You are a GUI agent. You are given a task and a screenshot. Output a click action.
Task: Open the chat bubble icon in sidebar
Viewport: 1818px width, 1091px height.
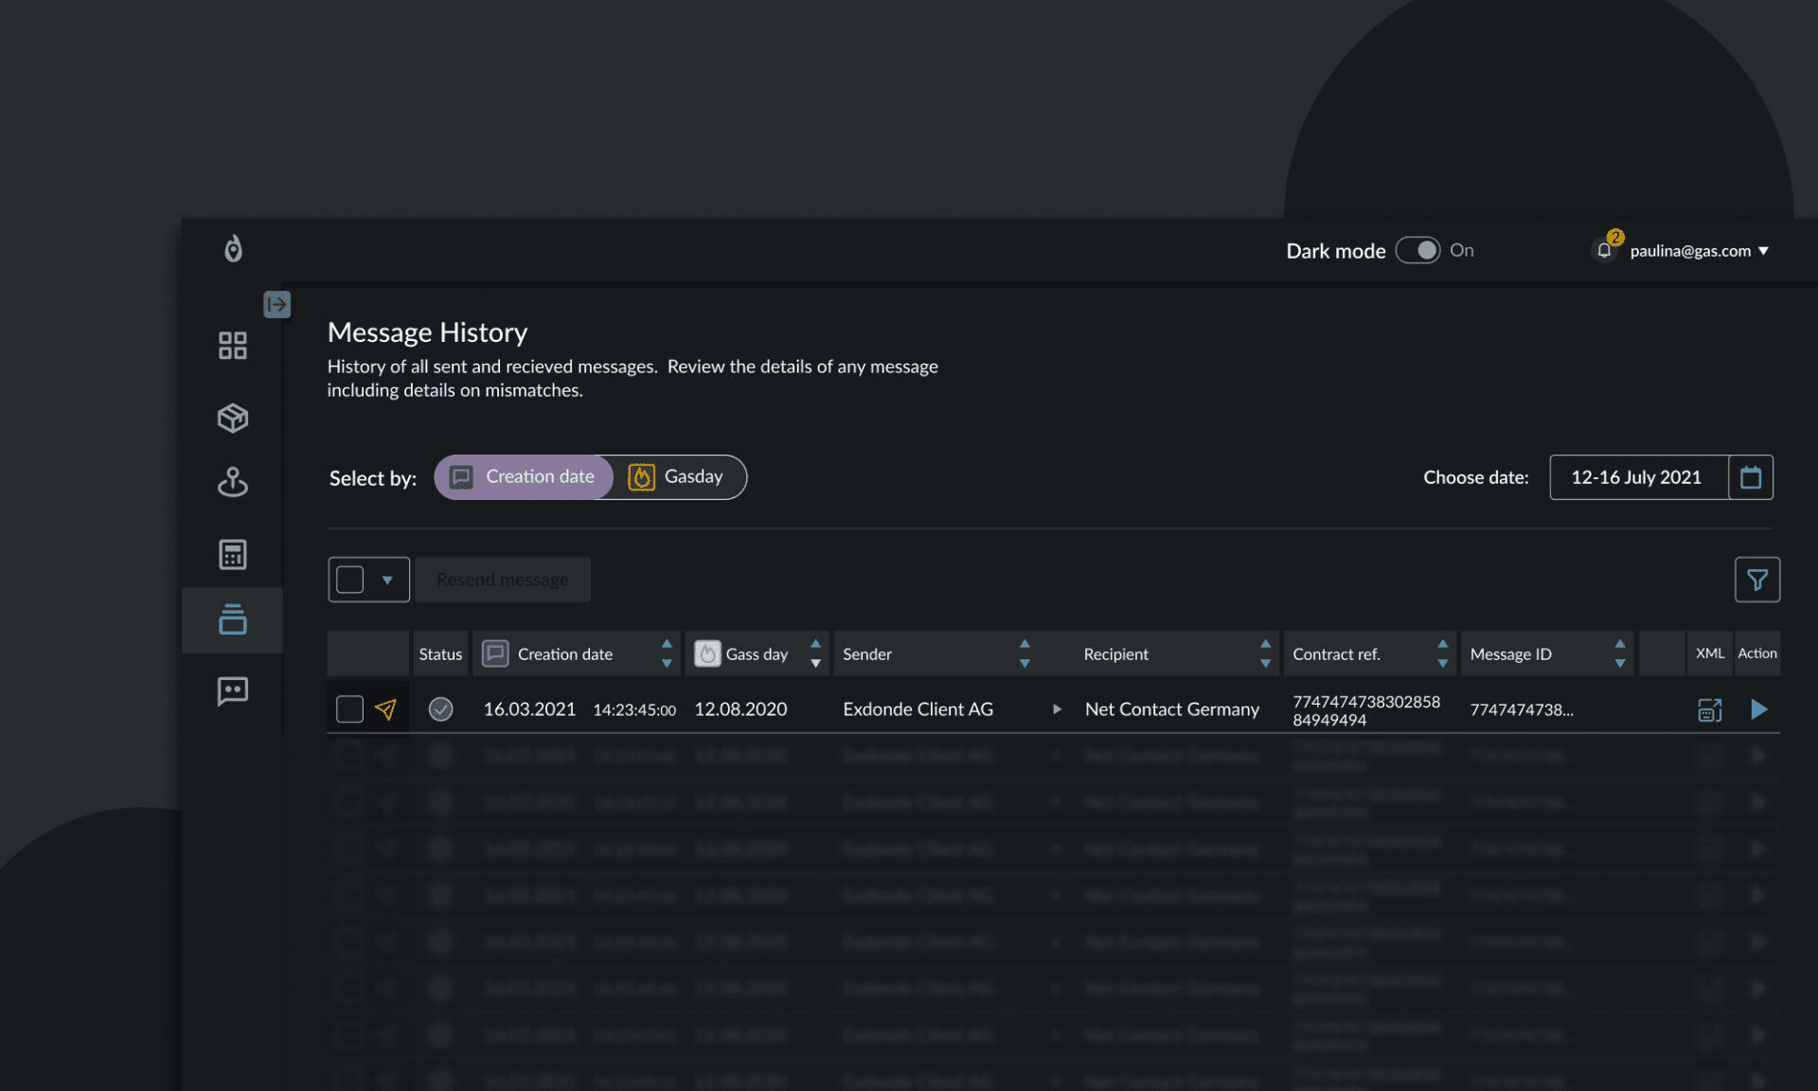tap(232, 690)
